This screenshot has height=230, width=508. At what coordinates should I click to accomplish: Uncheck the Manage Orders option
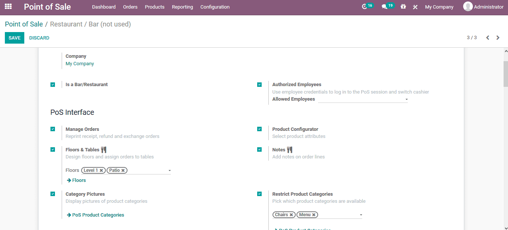53,129
